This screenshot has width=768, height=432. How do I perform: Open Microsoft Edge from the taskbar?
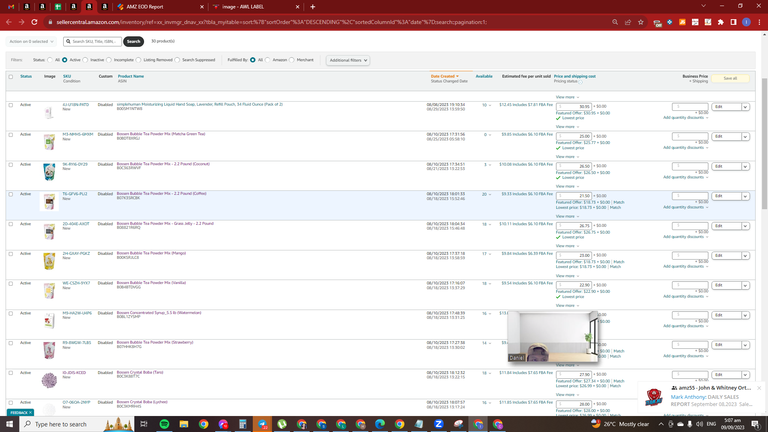click(380, 424)
